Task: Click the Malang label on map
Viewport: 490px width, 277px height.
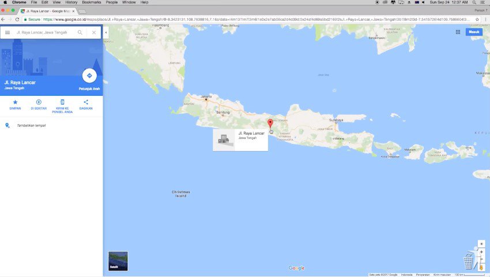Action: click(x=338, y=138)
